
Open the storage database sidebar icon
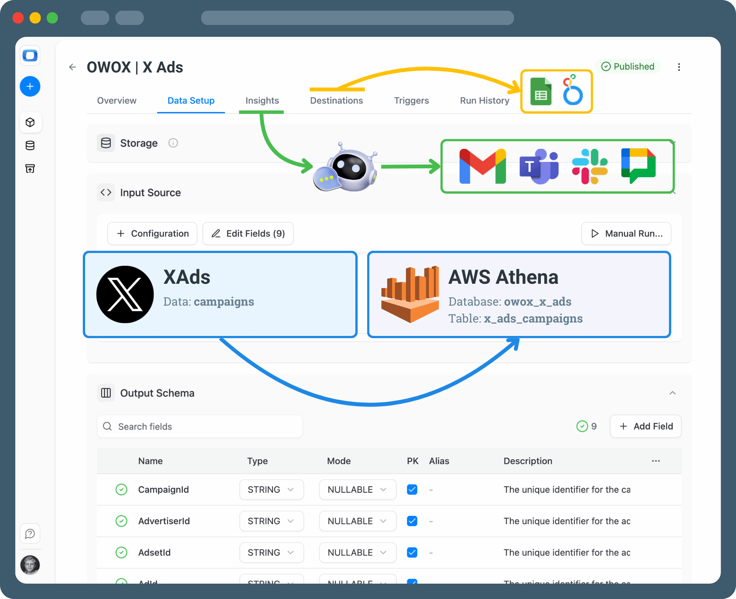30,145
